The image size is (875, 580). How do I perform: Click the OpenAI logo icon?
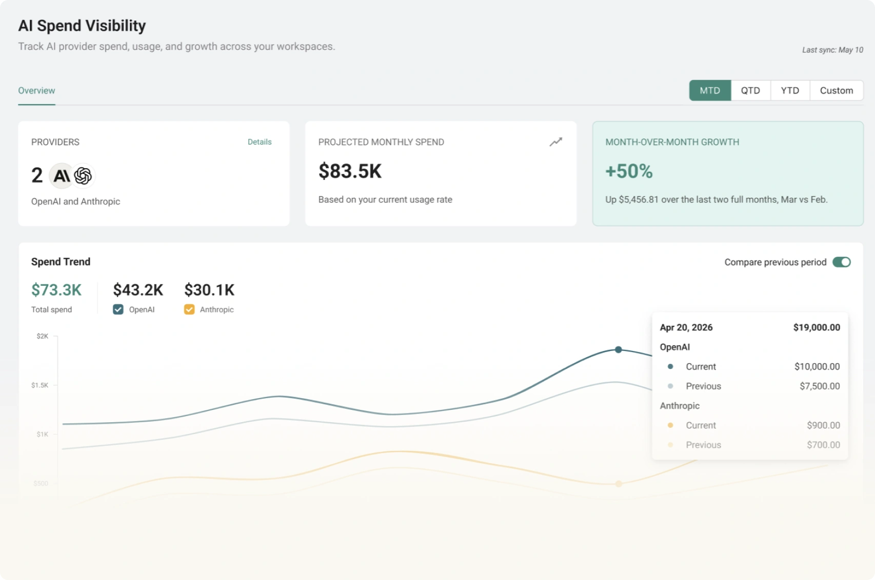(x=83, y=176)
